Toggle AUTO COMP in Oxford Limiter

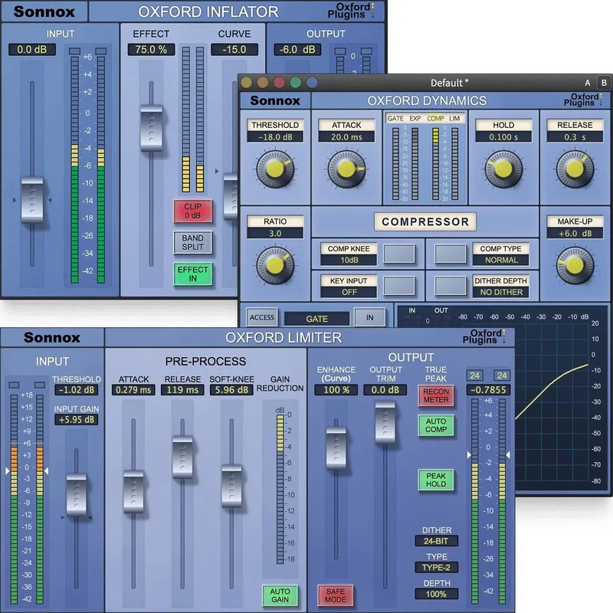point(436,425)
